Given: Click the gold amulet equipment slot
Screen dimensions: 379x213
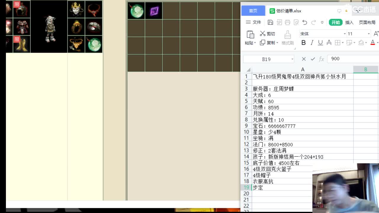Looking at the screenshot, I should [76, 44].
